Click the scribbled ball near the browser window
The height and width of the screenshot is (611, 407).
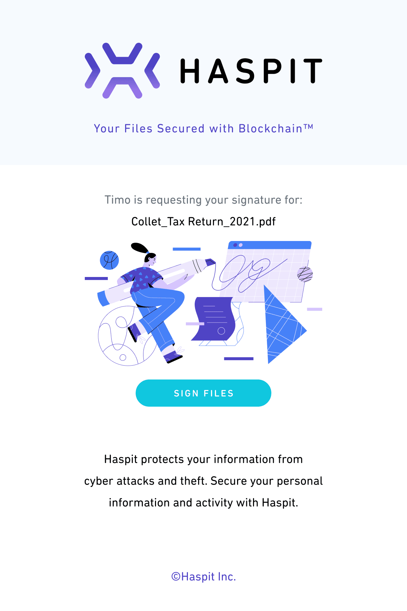click(x=305, y=274)
